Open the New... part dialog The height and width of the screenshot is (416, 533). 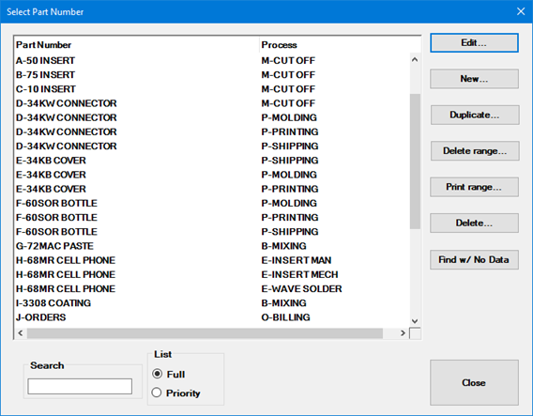pos(474,79)
